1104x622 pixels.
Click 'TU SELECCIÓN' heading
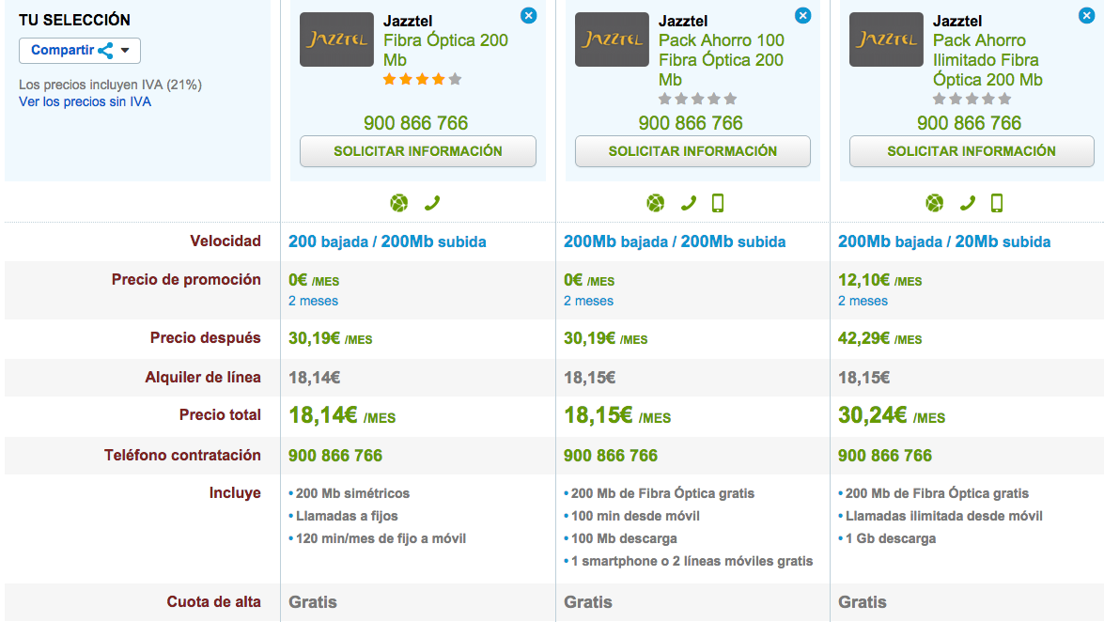74,21
